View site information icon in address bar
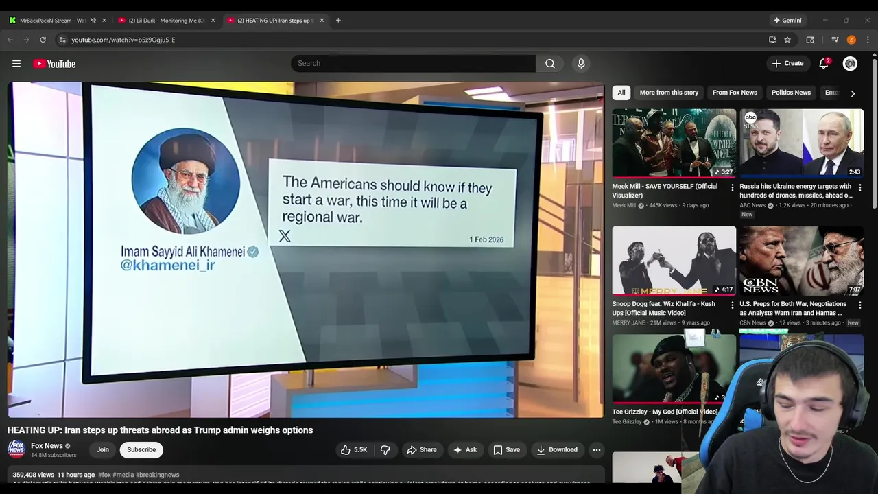 [x=62, y=40]
